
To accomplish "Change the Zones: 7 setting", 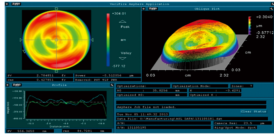I will point(241,86).
